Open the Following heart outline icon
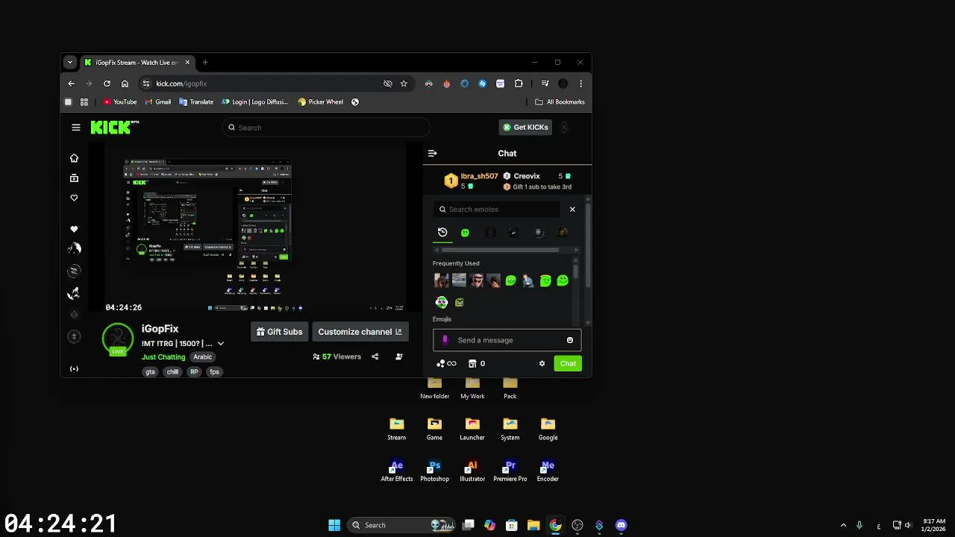This screenshot has width=955, height=537. point(74,198)
